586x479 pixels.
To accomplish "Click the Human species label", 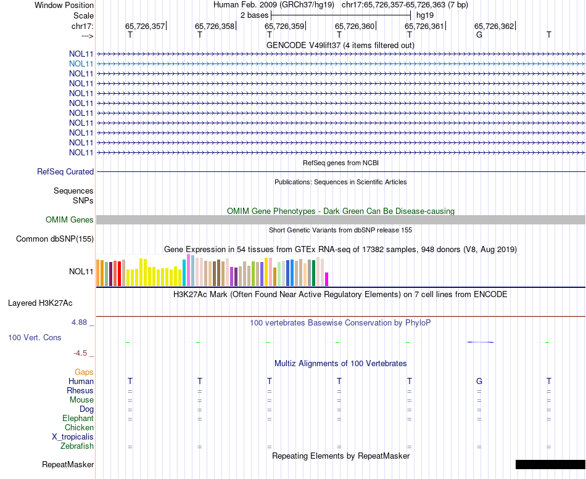I will [x=81, y=382].
